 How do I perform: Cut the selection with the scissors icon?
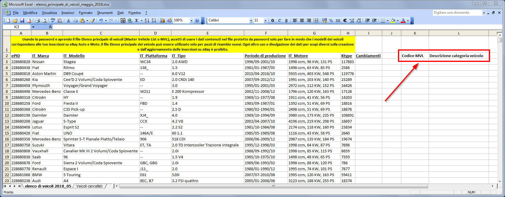tap(69, 21)
